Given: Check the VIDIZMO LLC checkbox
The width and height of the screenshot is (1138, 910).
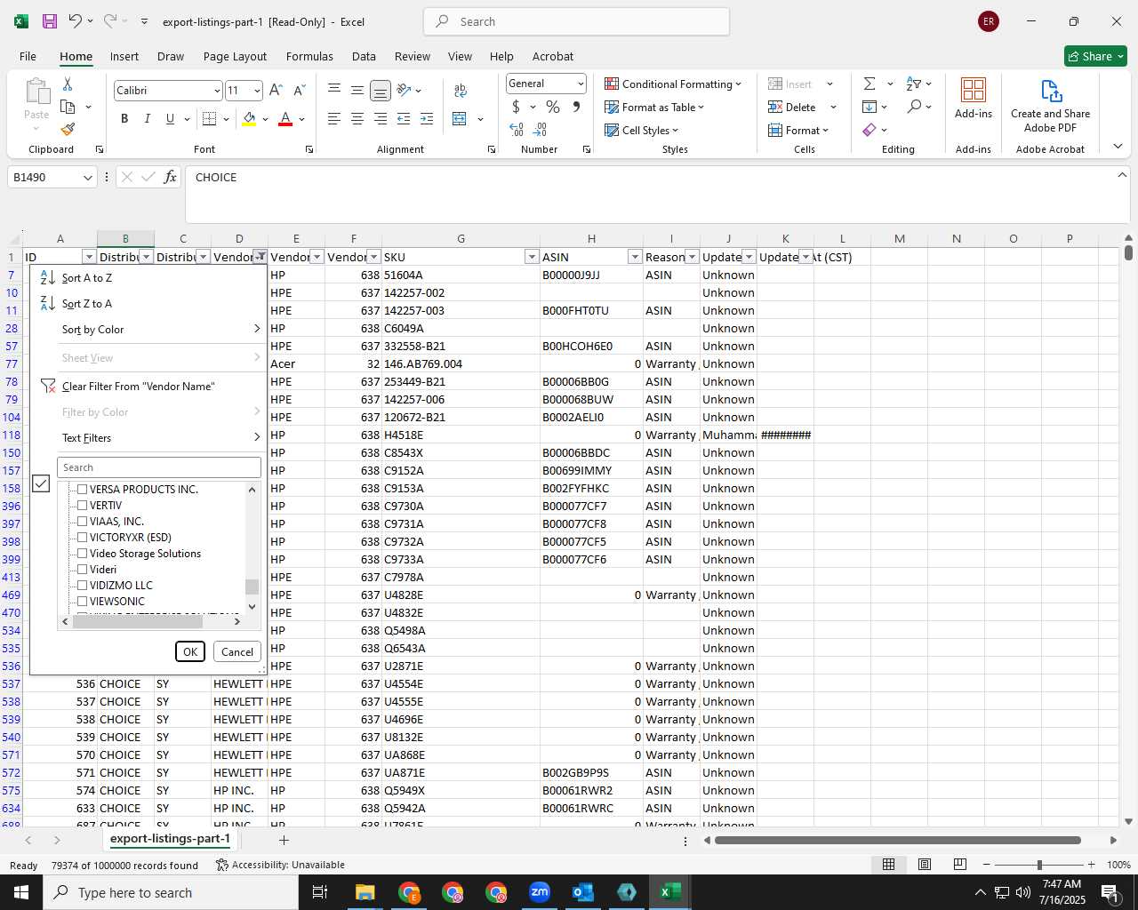Looking at the screenshot, I should tap(83, 586).
